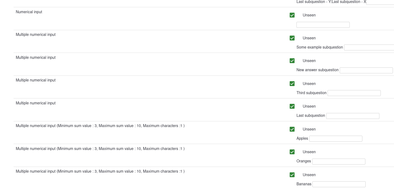Focus the Some example subquestion input box
The image size is (394, 188).
point(369,47)
